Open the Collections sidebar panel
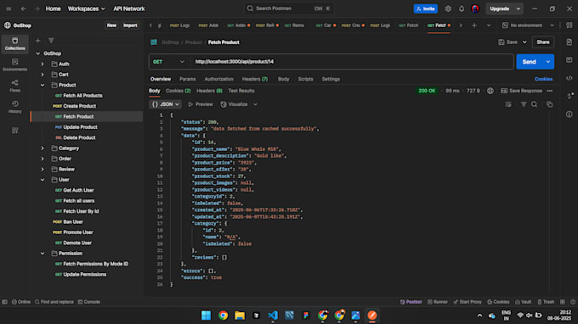The image size is (578, 324). [x=14, y=44]
